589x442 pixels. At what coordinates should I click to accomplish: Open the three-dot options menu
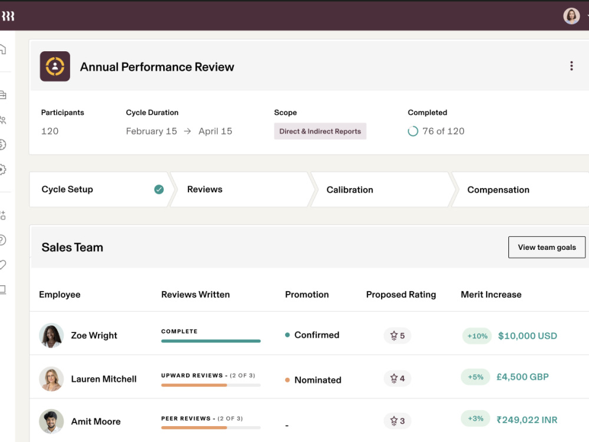point(571,66)
